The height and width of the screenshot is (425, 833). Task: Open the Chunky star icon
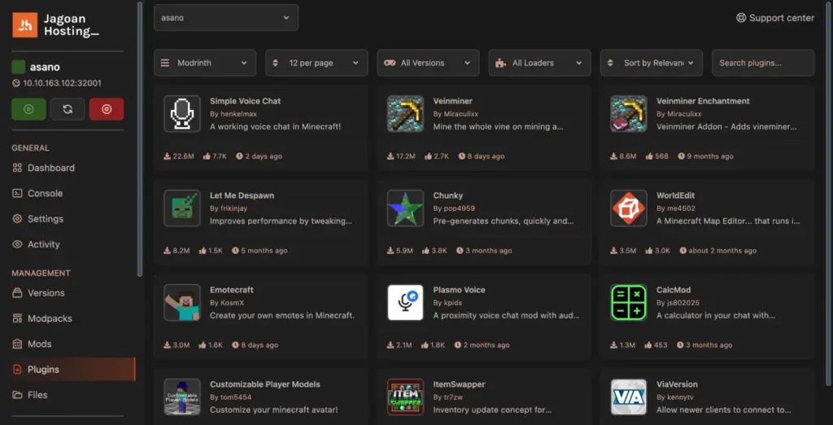[x=405, y=208]
